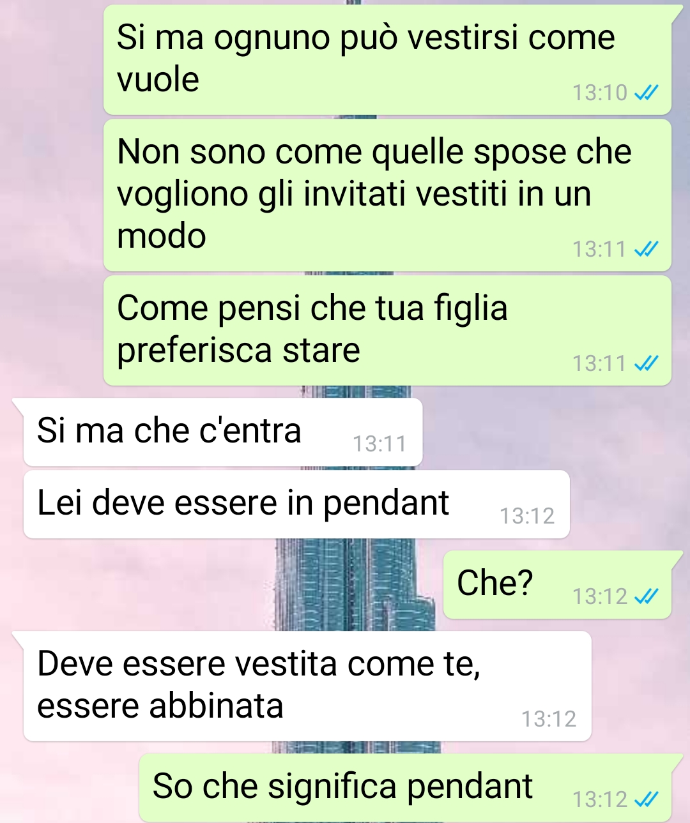The image size is (690, 823).
Task: Tap the double-check next to 'Che?' message
Action: (x=646, y=597)
